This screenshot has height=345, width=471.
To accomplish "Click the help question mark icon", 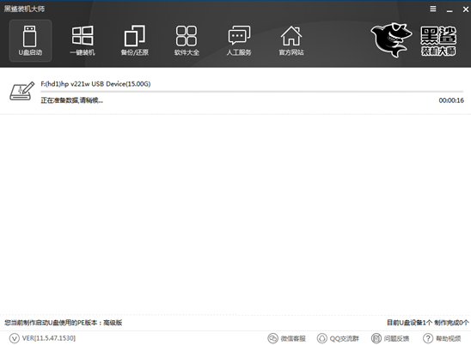I will (x=428, y=338).
